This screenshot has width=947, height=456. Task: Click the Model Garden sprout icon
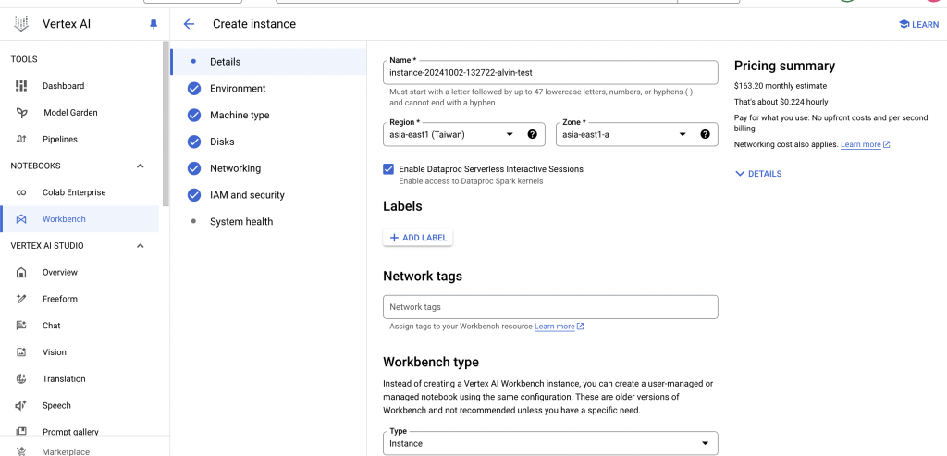[x=21, y=113]
